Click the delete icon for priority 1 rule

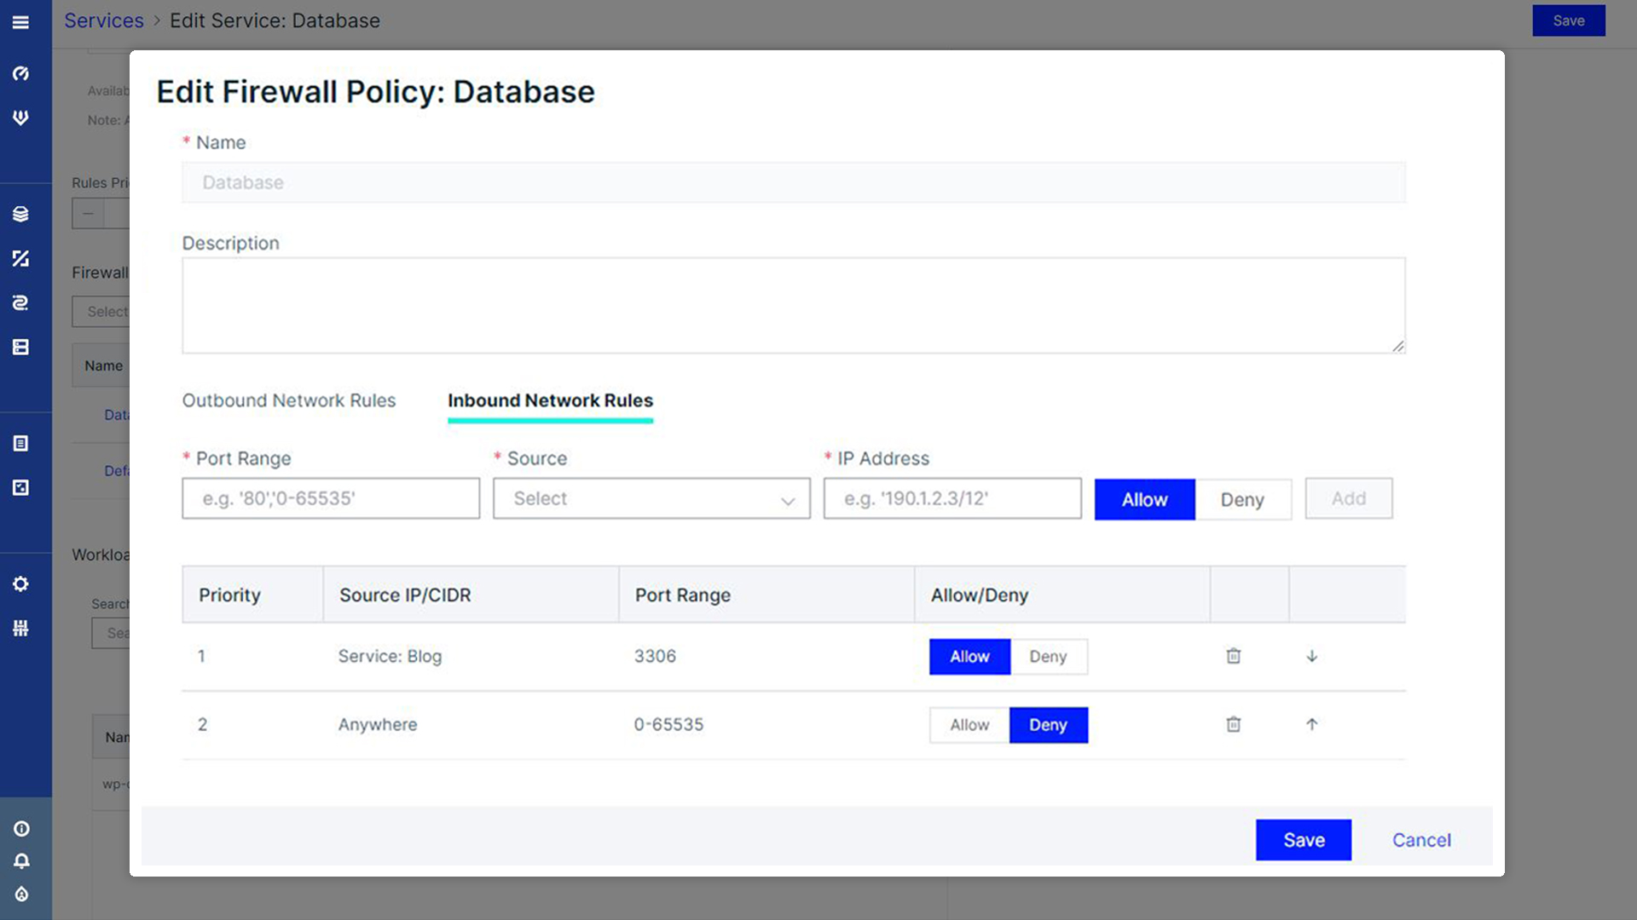point(1234,656)
